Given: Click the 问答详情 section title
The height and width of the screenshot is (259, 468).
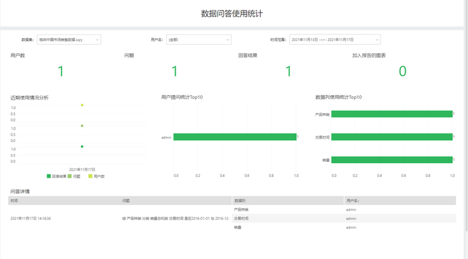Looking at the screenshot, I should pos(20,192).
